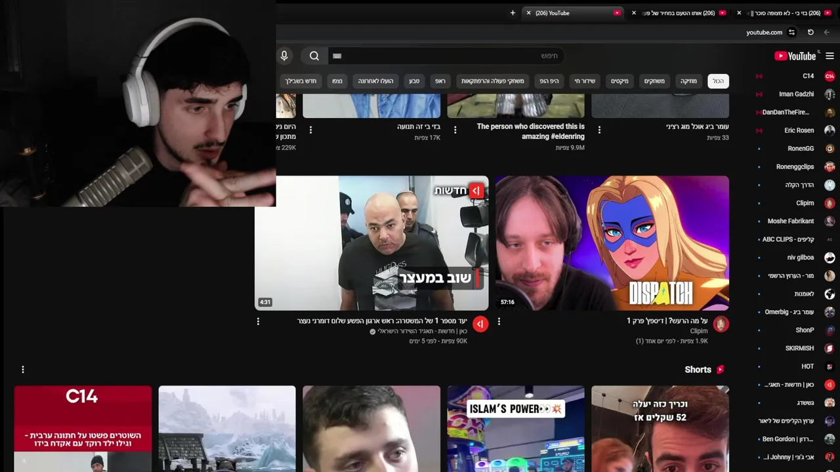Open options for Elden Ring short

pos(455,130)
